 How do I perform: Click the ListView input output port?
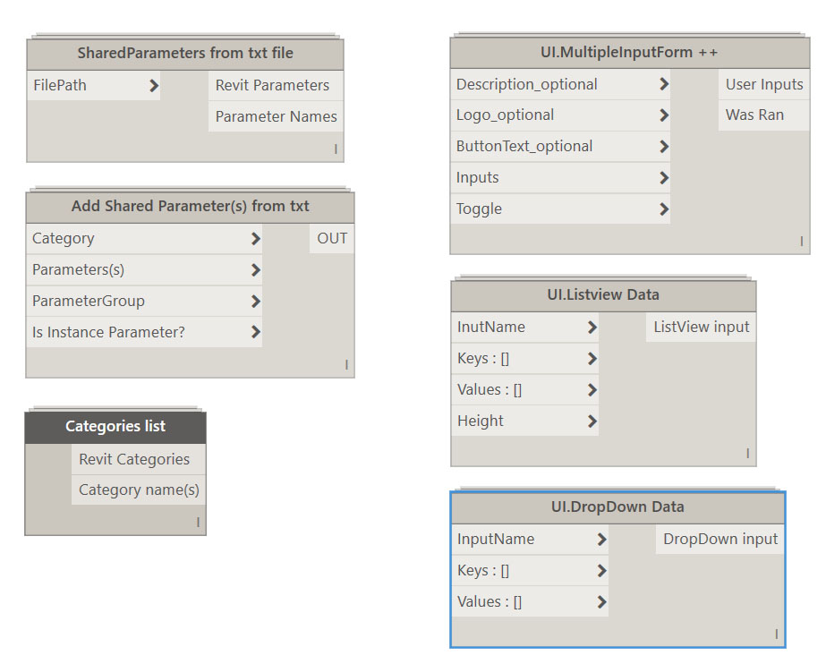click(x=701, y=327)
